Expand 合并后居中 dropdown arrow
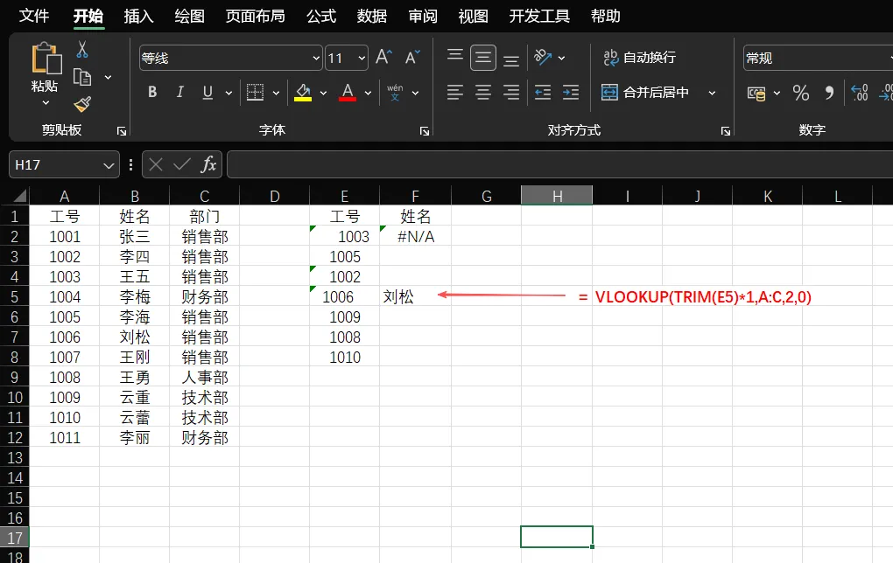This screenshot has height=563, width=893. (x=712, y=93)
